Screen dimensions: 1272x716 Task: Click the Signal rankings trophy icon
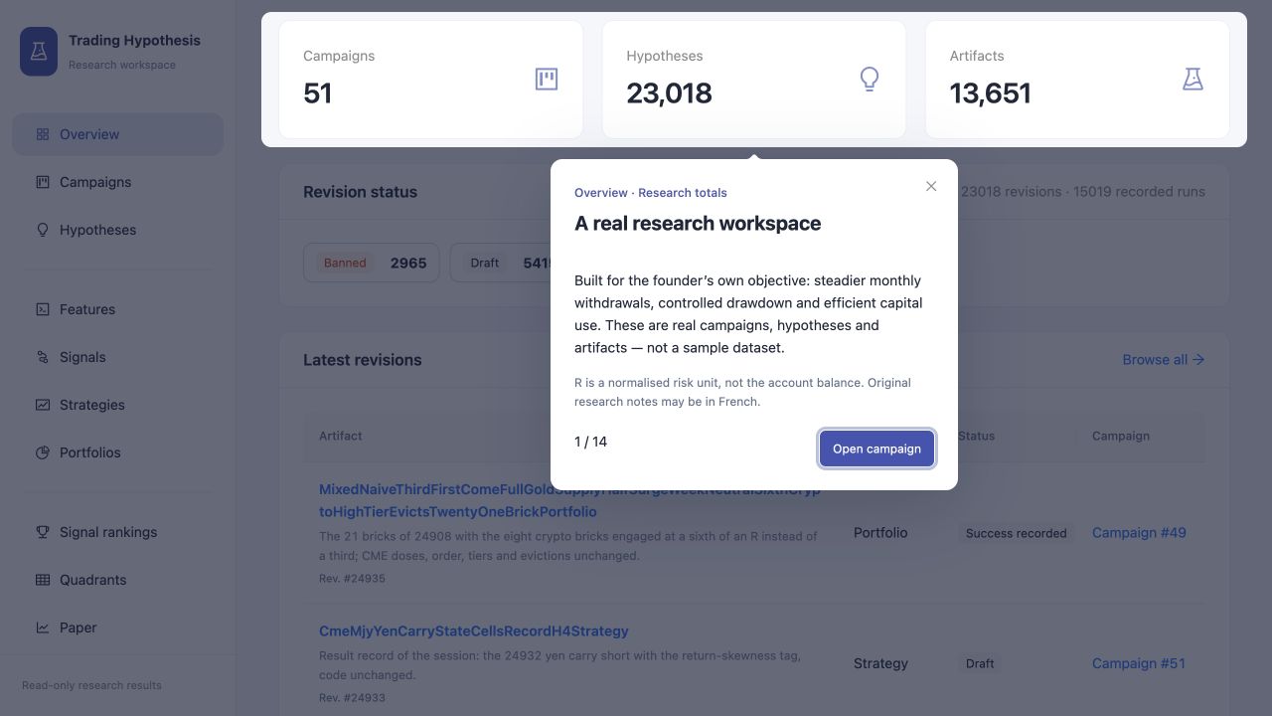(x=43, y=532)
